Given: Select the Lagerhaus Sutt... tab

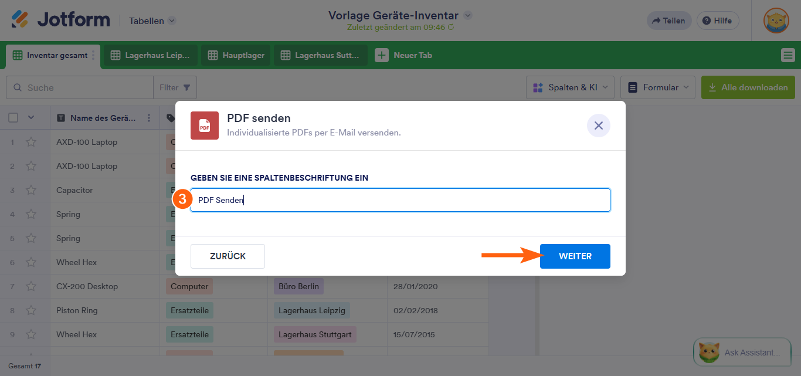Looking at the screenshot, I should (x=320, y=55).
